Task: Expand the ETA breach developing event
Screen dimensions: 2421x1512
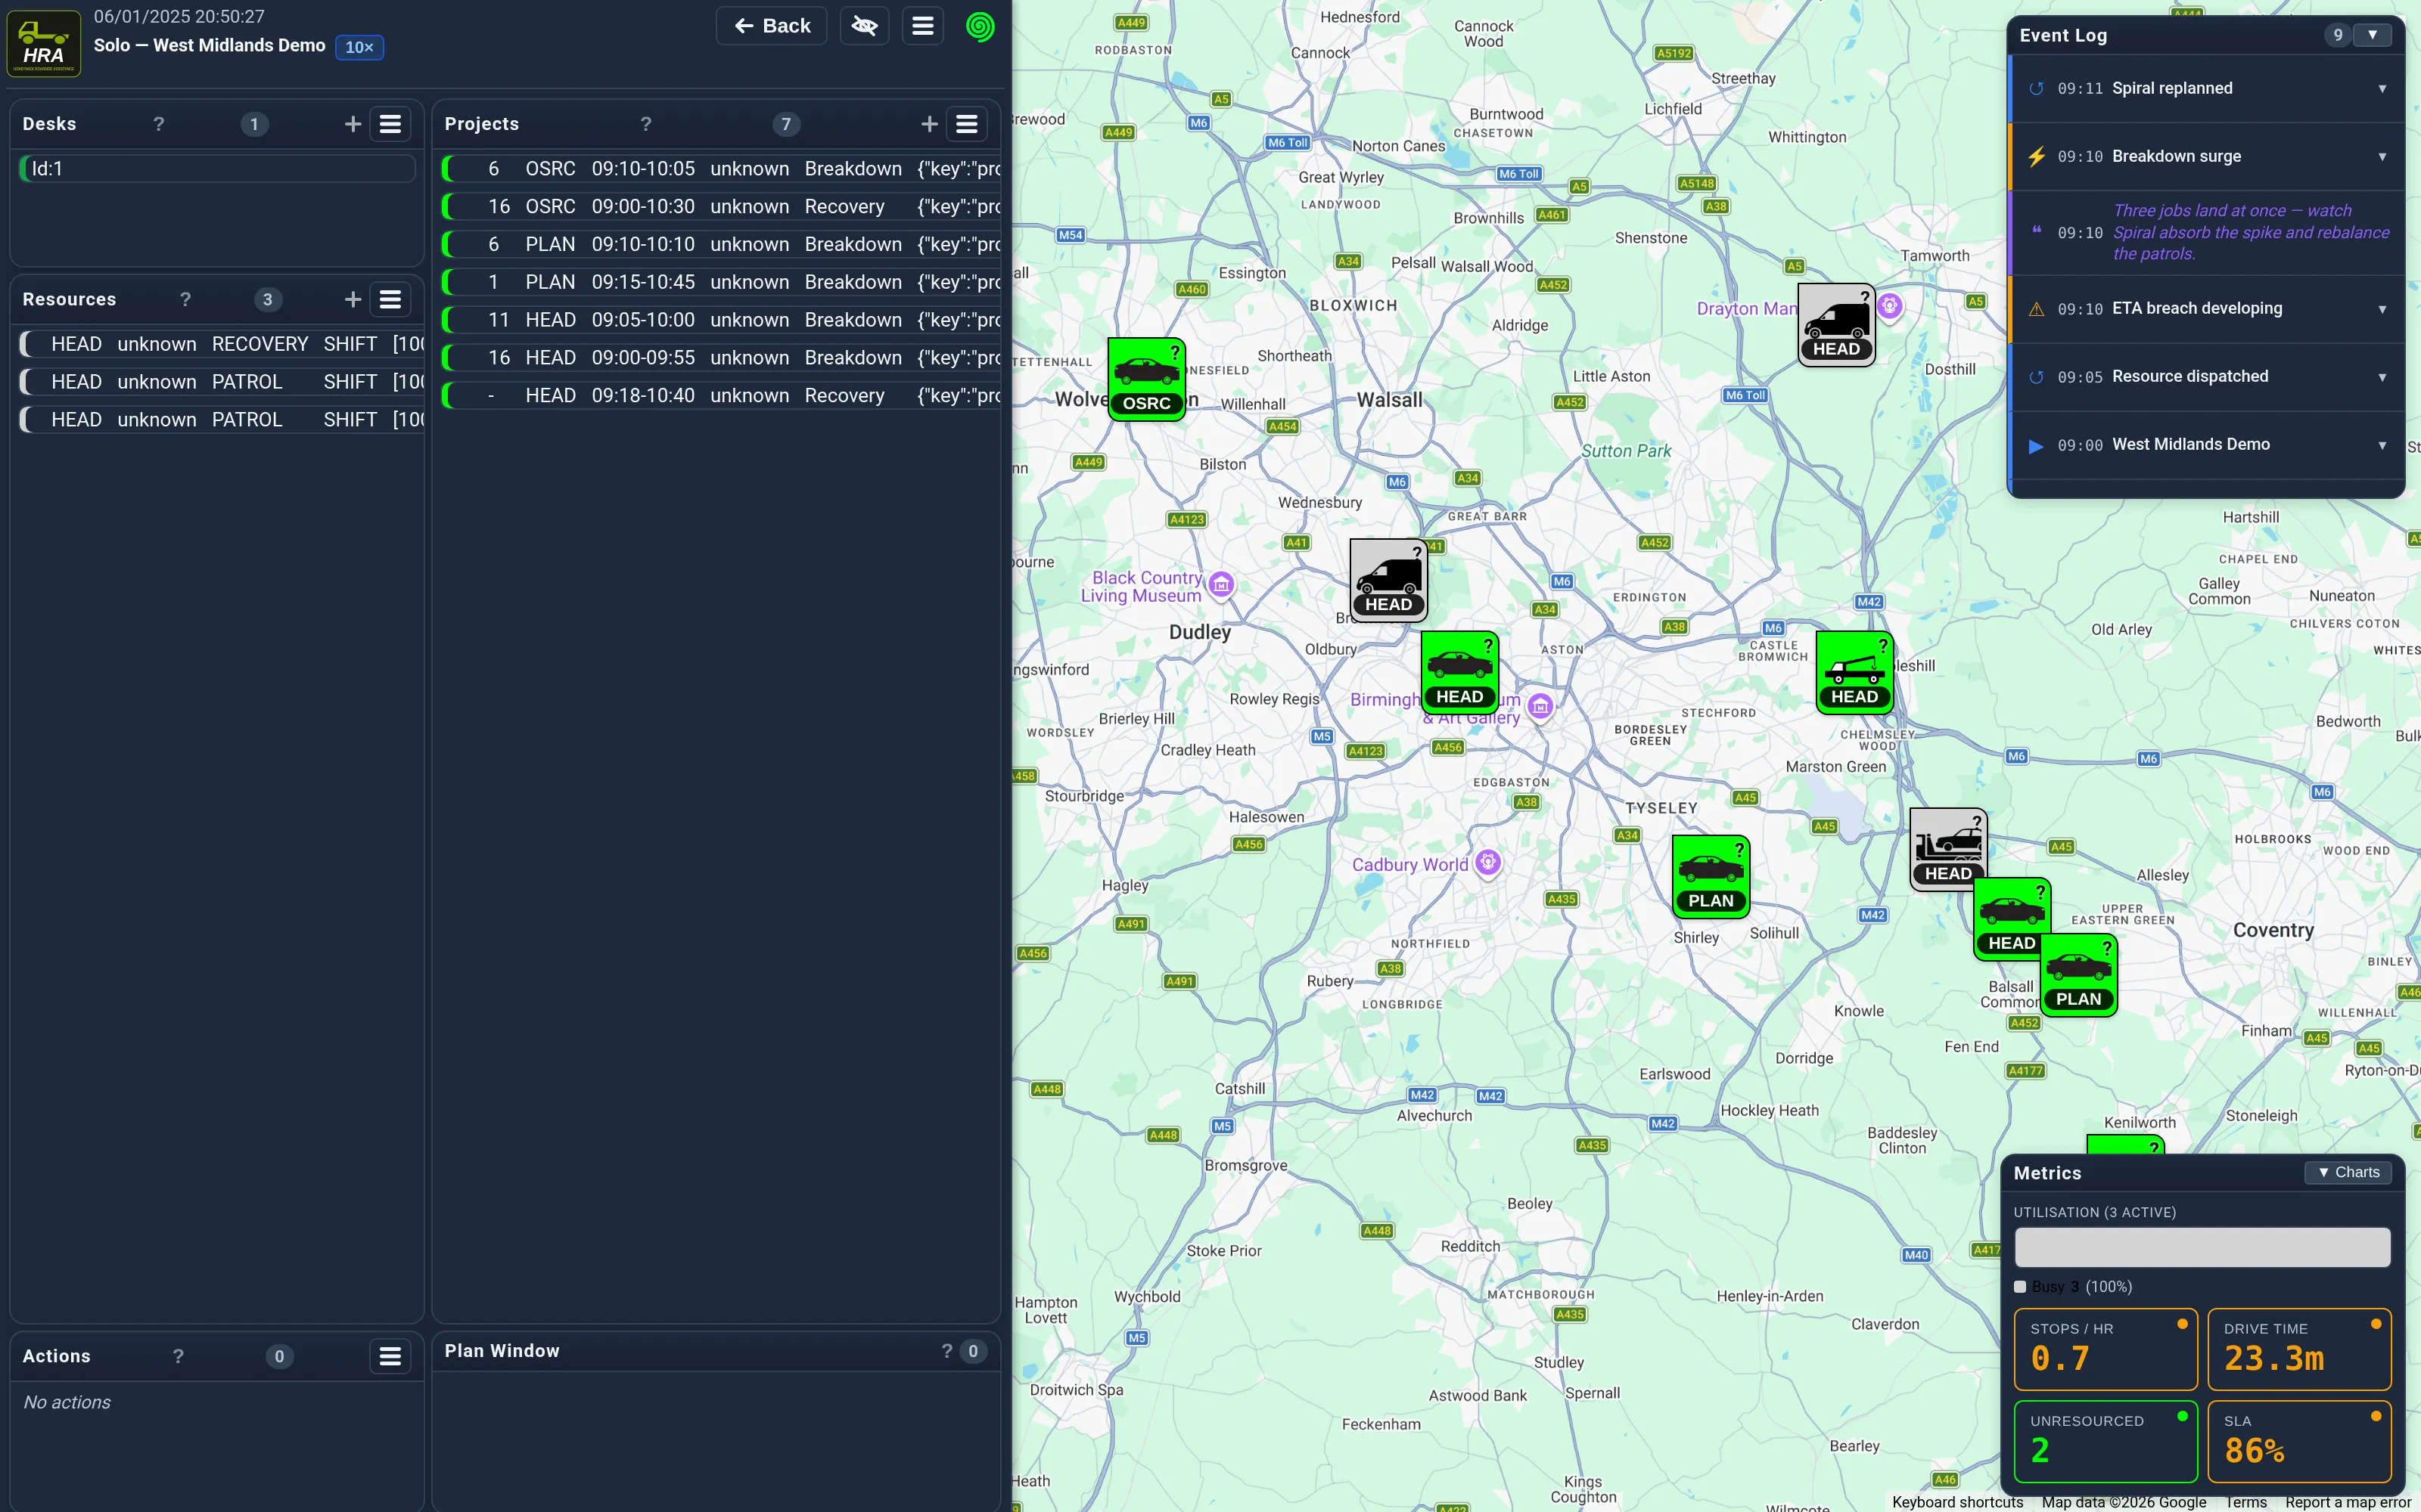Action: [2381, 309]
